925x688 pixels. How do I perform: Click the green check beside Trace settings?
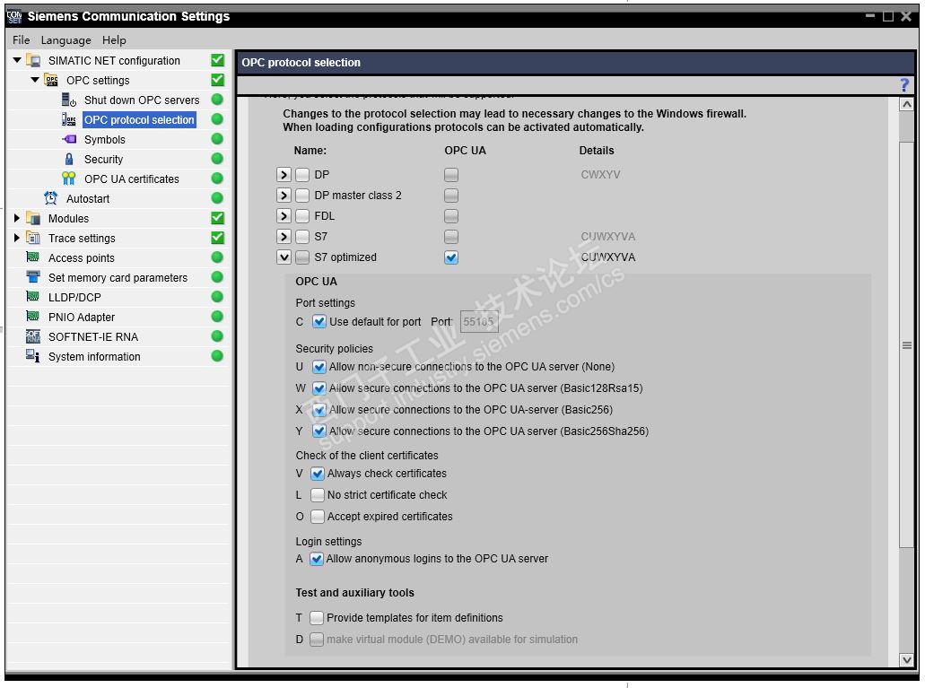(217, 237)
